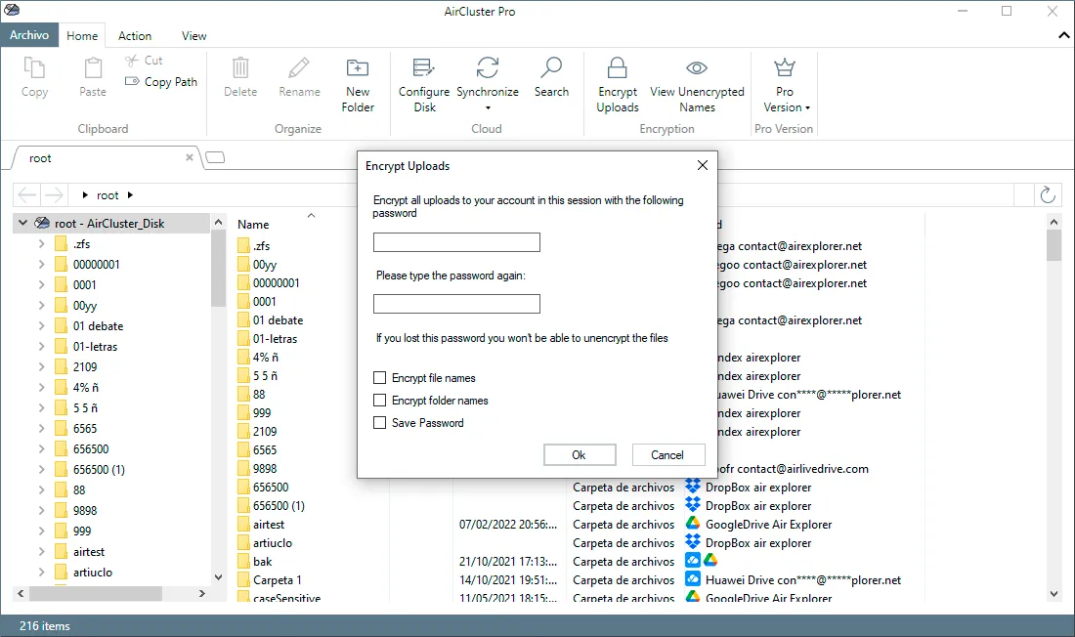Image resolution: width=1075 pixels, height=637 pixels.
Task: Click the AirCluster app icon in title bar
Action: [13, 11]
